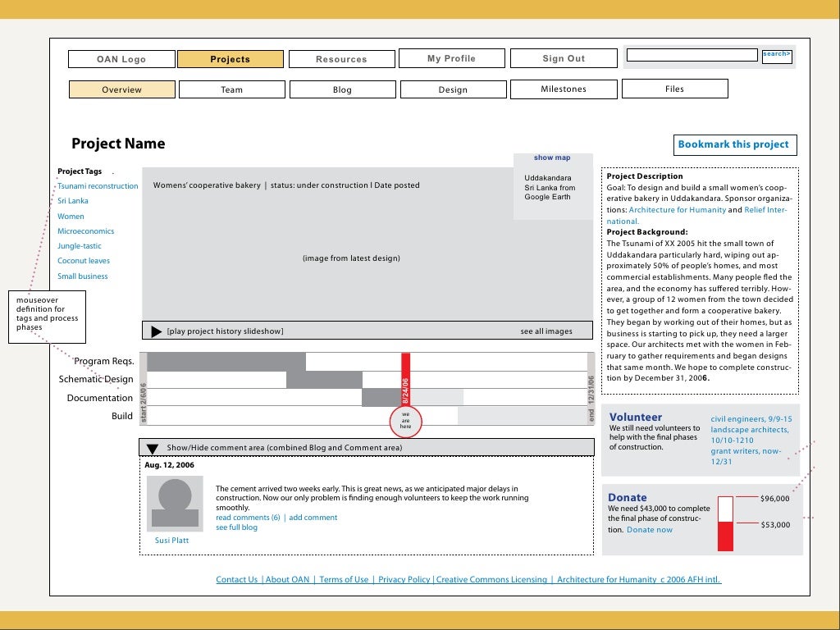Click the red 8/24/06 timeline marker
The image size is (840, 630).
405,381
